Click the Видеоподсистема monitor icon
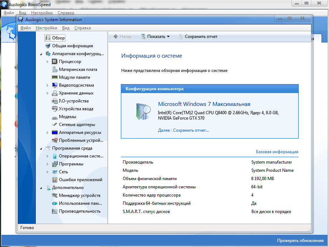The width and height of the screenshot is (329, 247). point(55,85)
